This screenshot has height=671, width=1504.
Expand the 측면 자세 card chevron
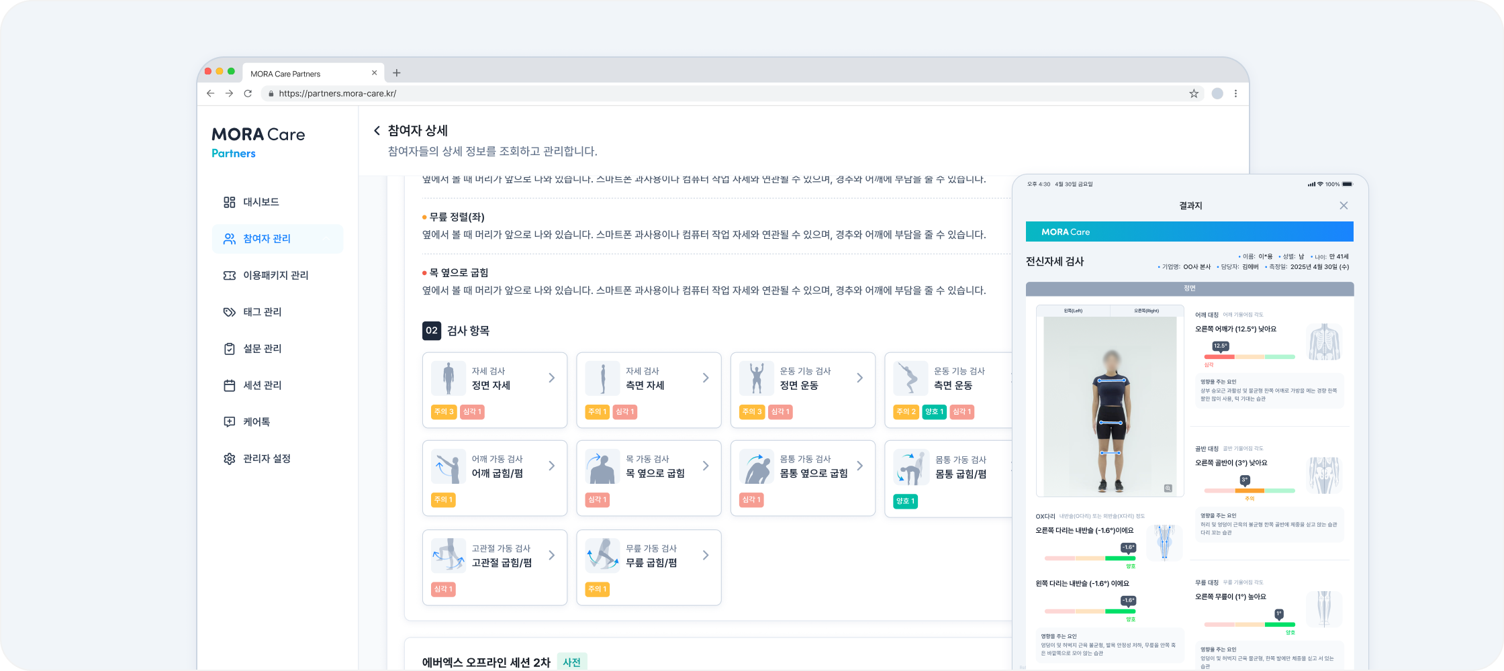pyautogui.click(x=706, y=378)
